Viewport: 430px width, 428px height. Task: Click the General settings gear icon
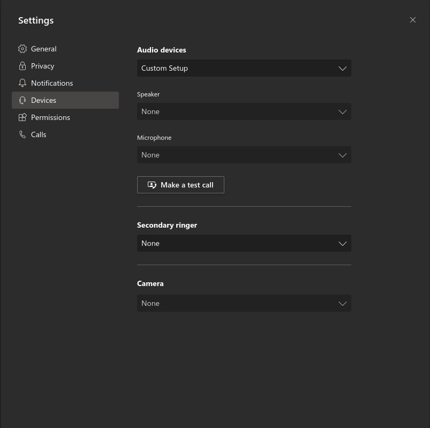(22, 49)
